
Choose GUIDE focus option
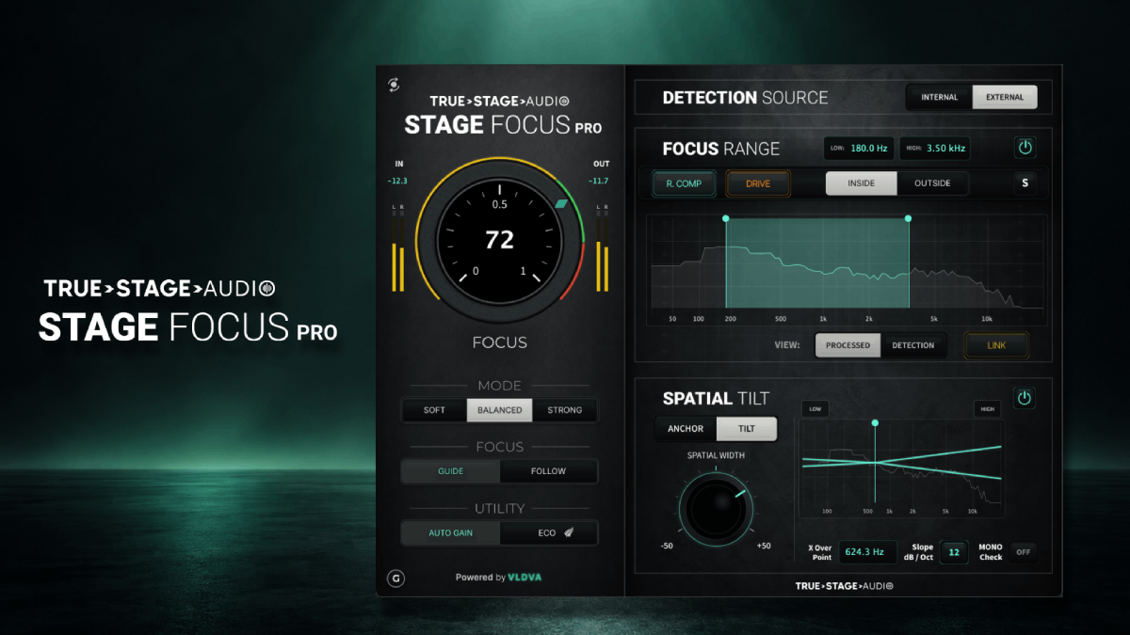[x=450, y=471]
